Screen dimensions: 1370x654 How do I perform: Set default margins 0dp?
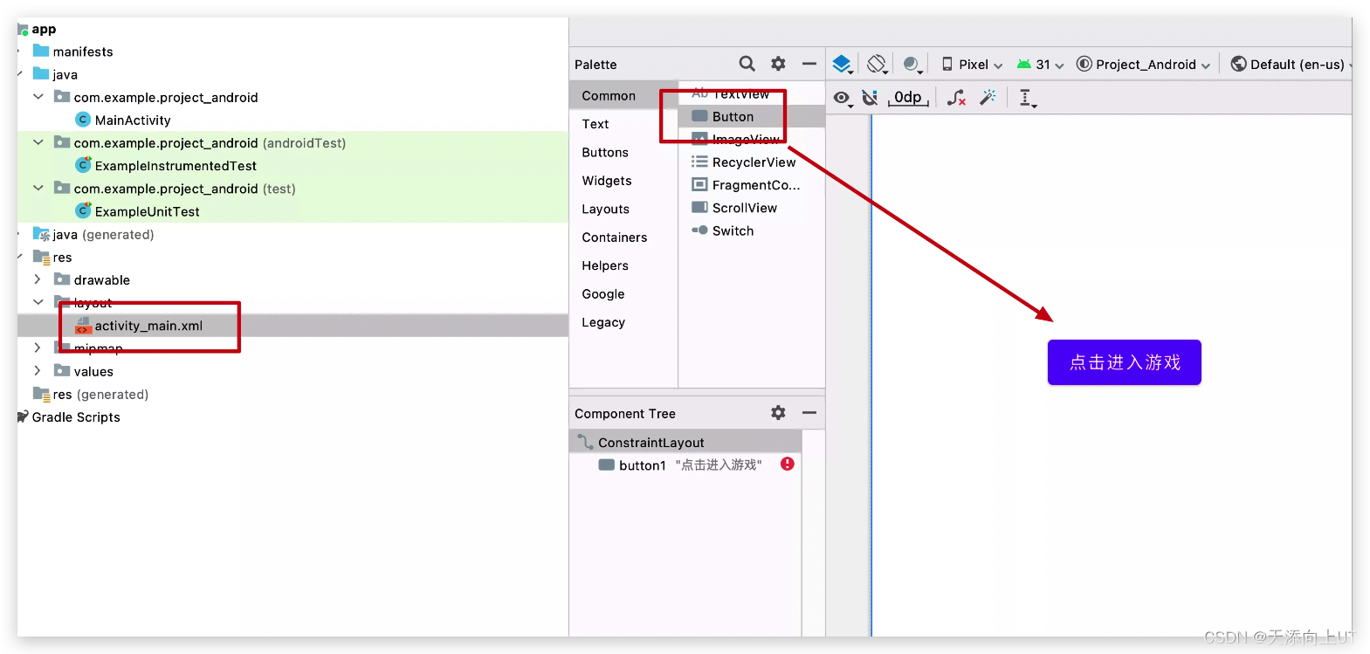pyautogui.click(x=908, y=98)
